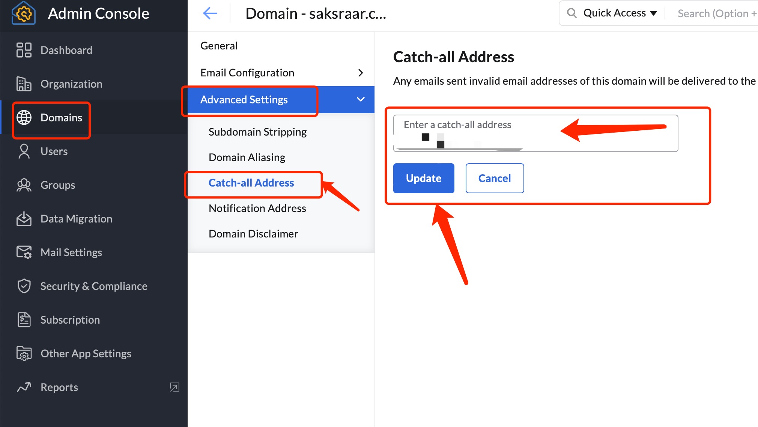Click the catch-all address input field

488,129
